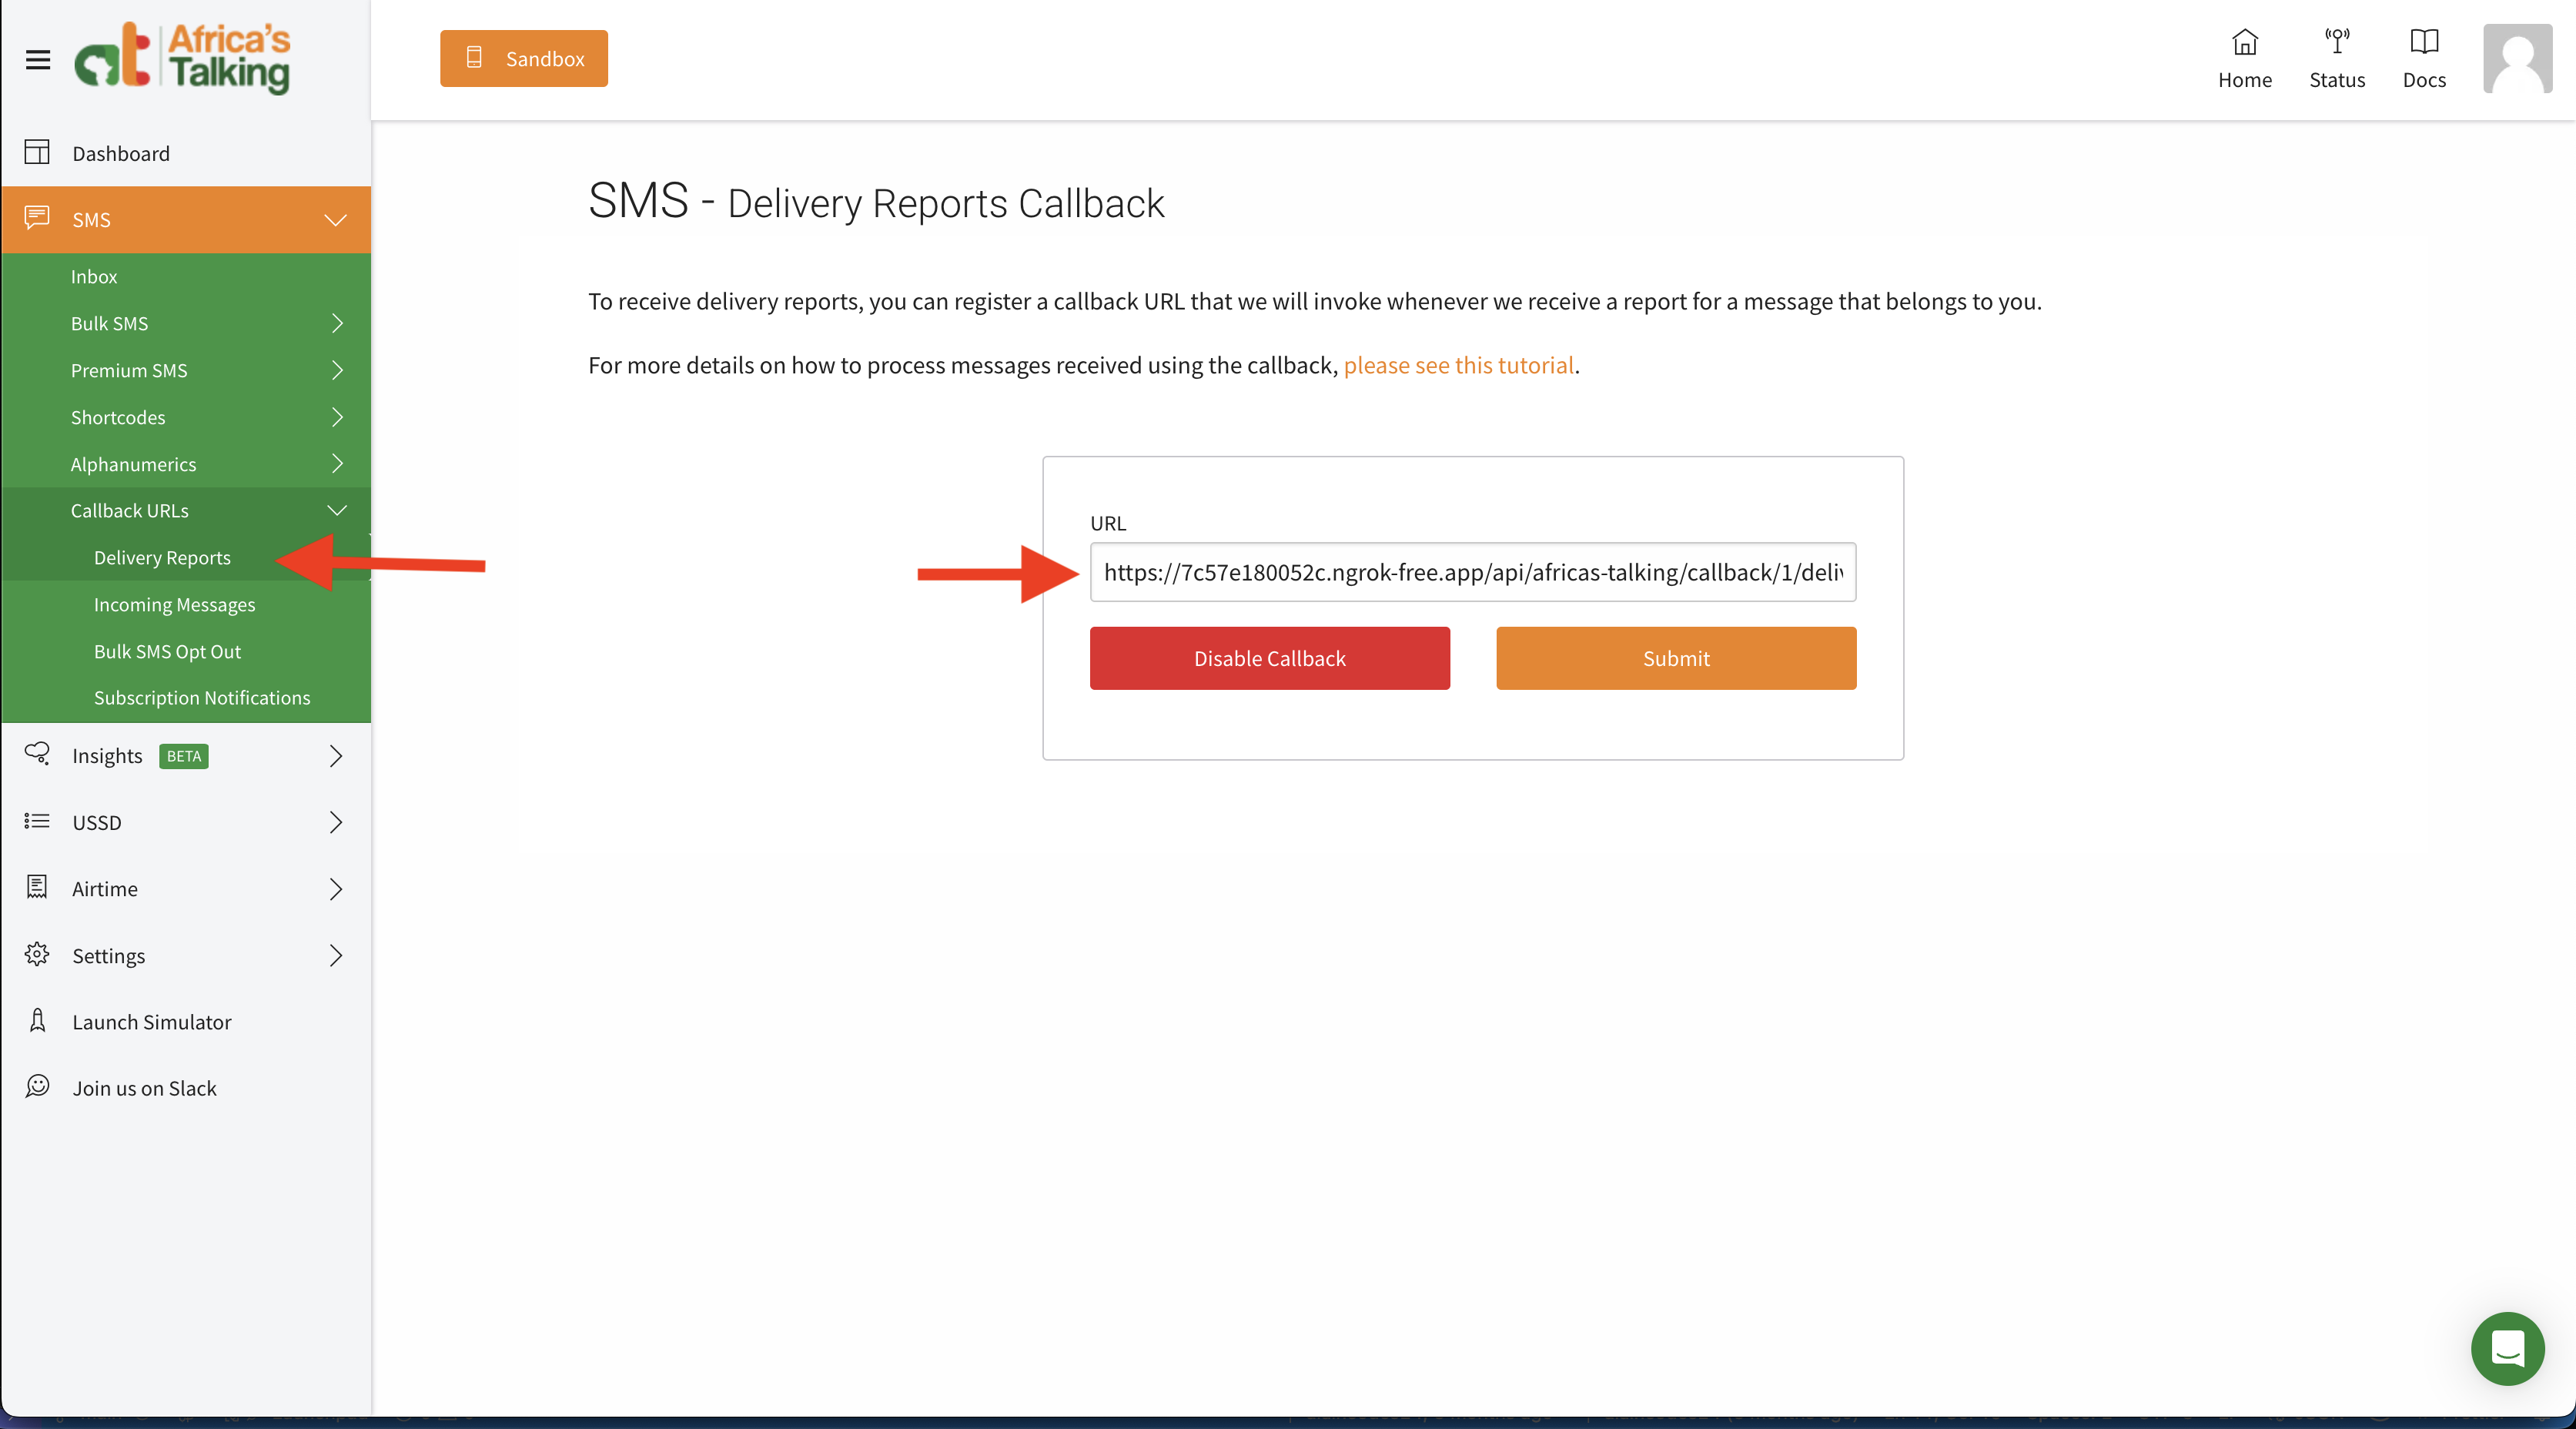
Task: Click the Settings label
Action: point(109,956)
